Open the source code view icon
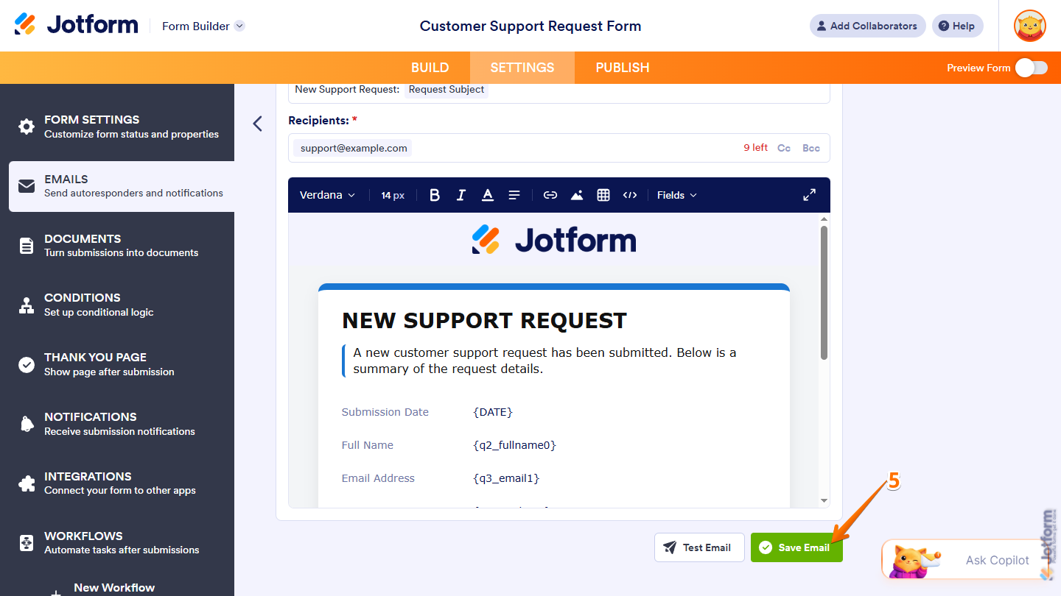Screen dimensions: 1061x596 (x=630, y=195)
